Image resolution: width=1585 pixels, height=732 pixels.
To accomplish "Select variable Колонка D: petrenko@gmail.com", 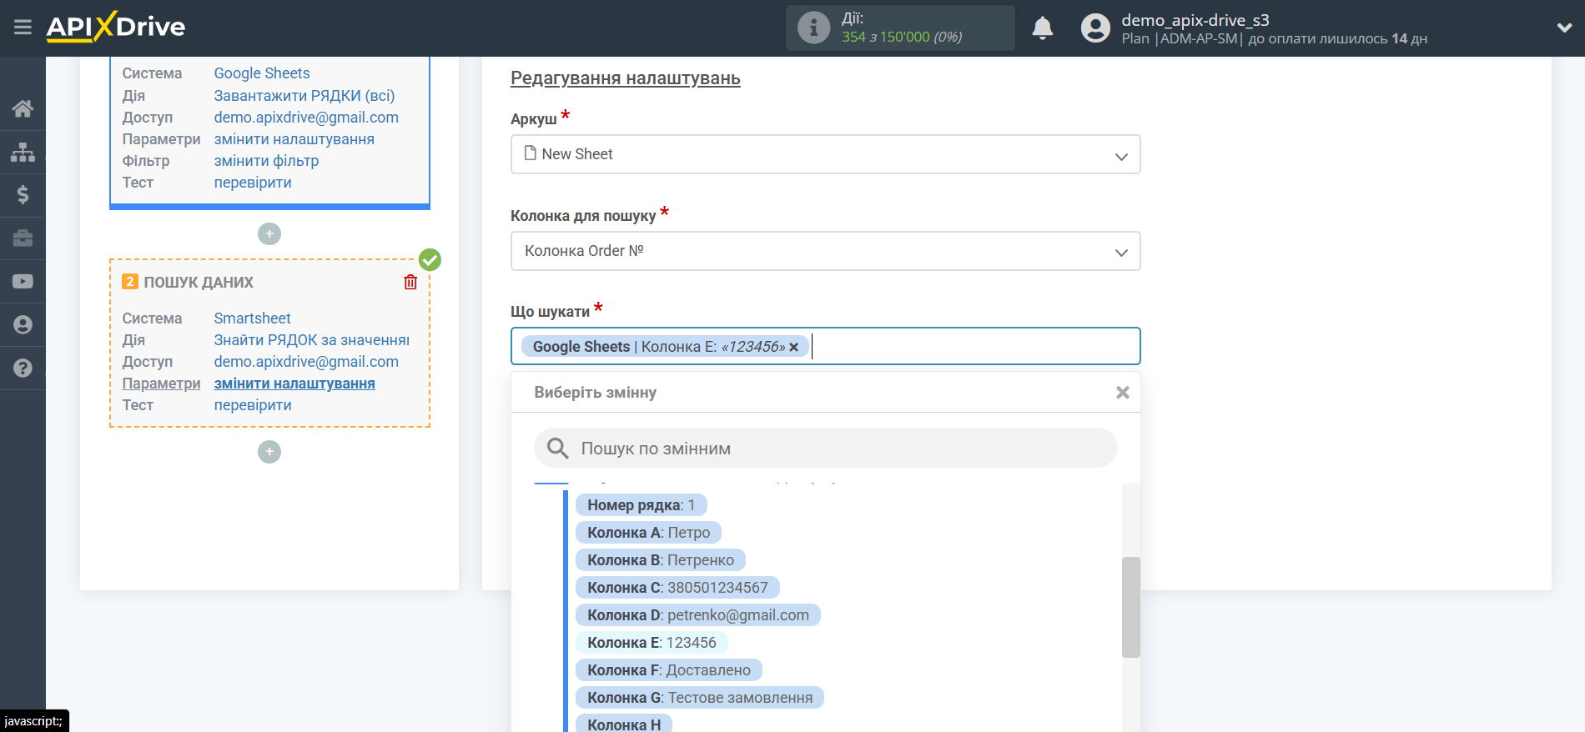I will [x=698, y=615].
